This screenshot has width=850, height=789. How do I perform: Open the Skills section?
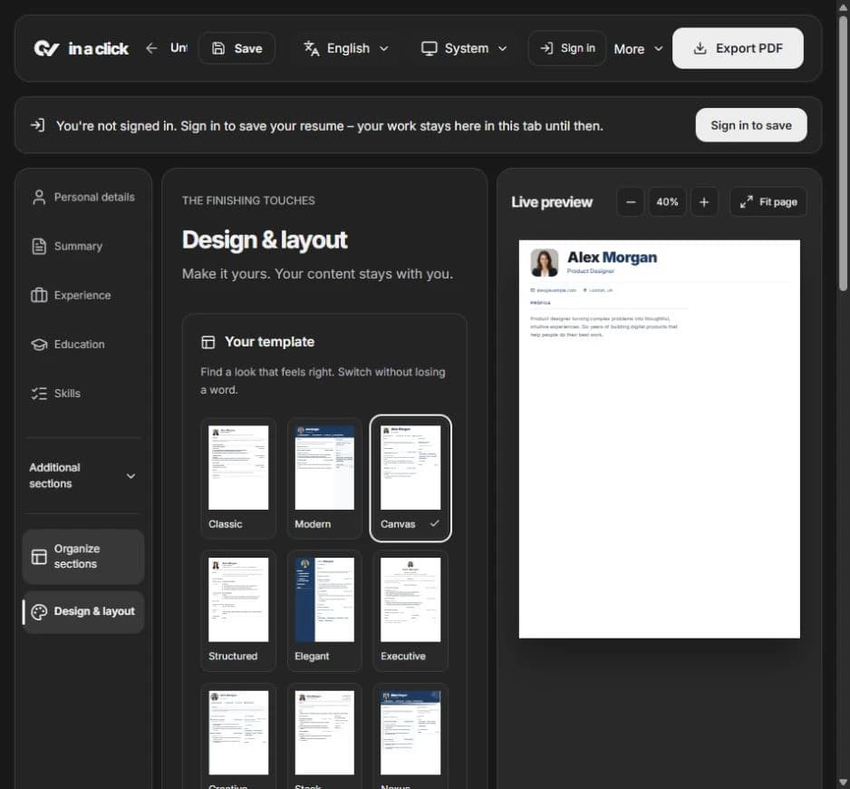83,393
